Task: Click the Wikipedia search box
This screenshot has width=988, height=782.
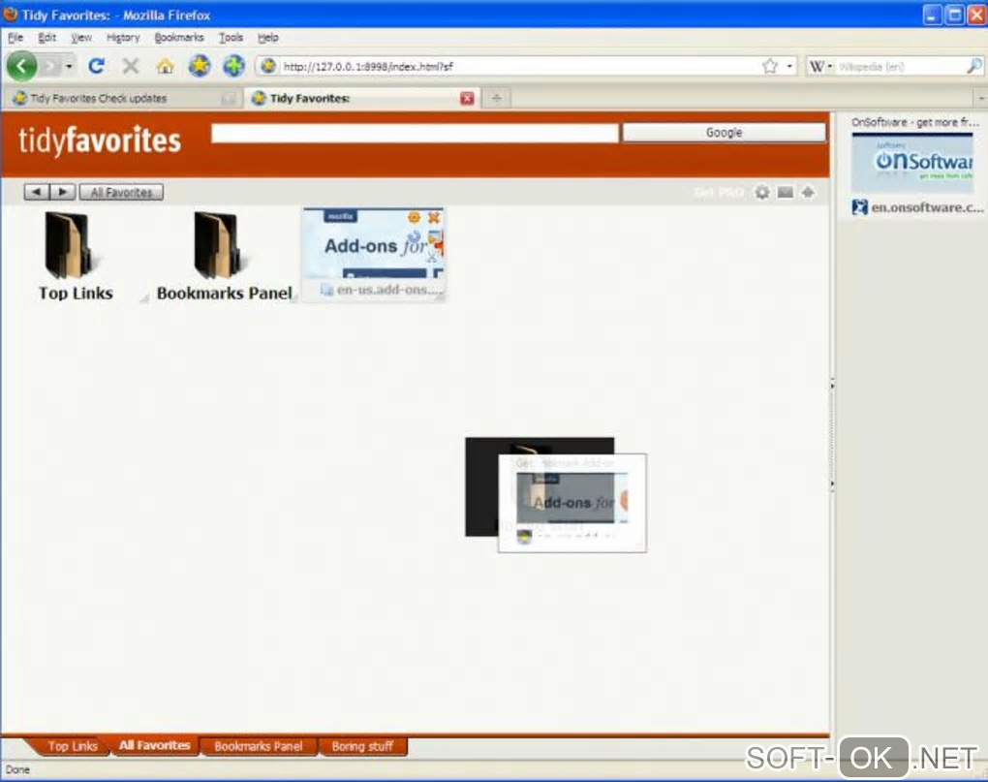Action: [900, 66]
